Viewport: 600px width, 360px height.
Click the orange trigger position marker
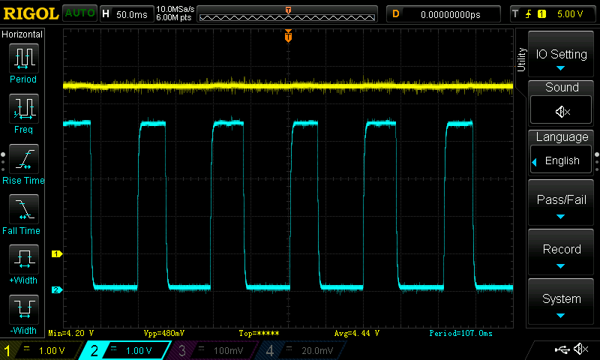tap(288, 36)
